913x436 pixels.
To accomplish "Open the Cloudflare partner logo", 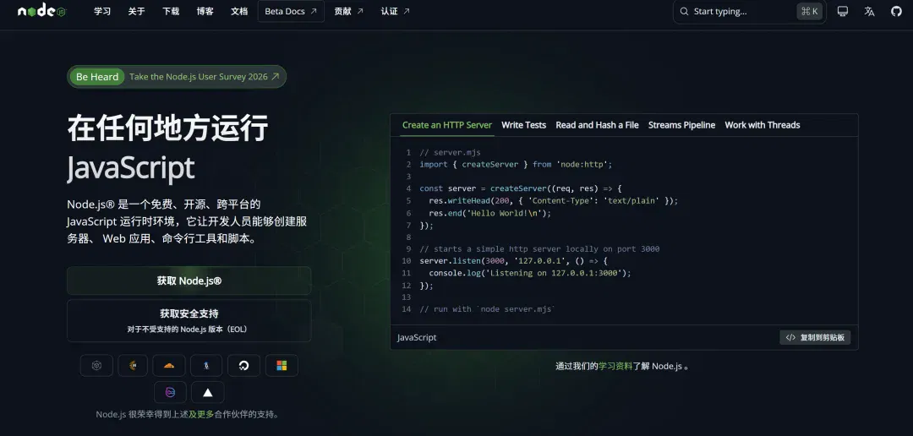I will tap(169, 366).
